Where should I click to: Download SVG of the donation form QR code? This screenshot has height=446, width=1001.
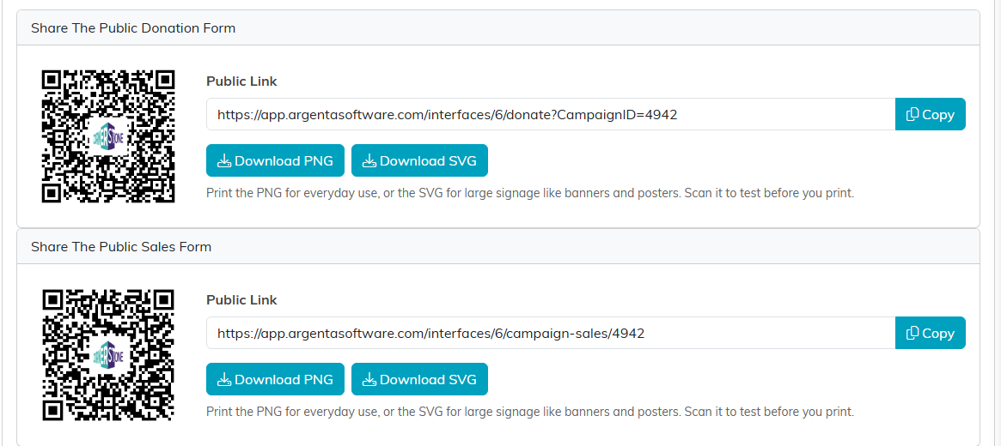(419, 160)
